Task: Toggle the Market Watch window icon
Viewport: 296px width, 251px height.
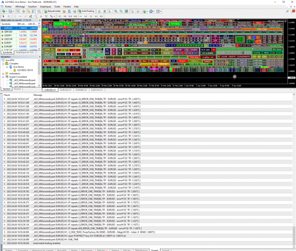Action: click(x=18, y=11)
